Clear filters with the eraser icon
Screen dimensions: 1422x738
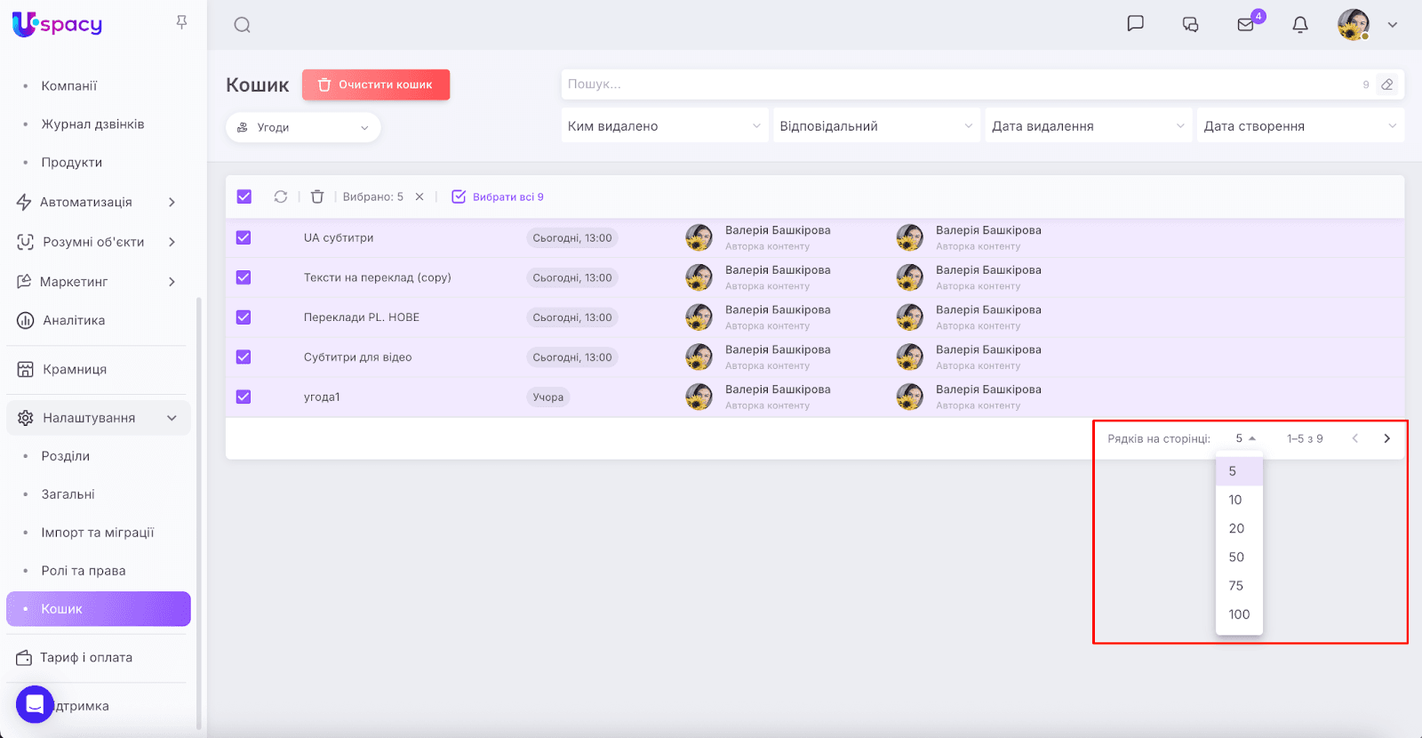(1386, 84)
